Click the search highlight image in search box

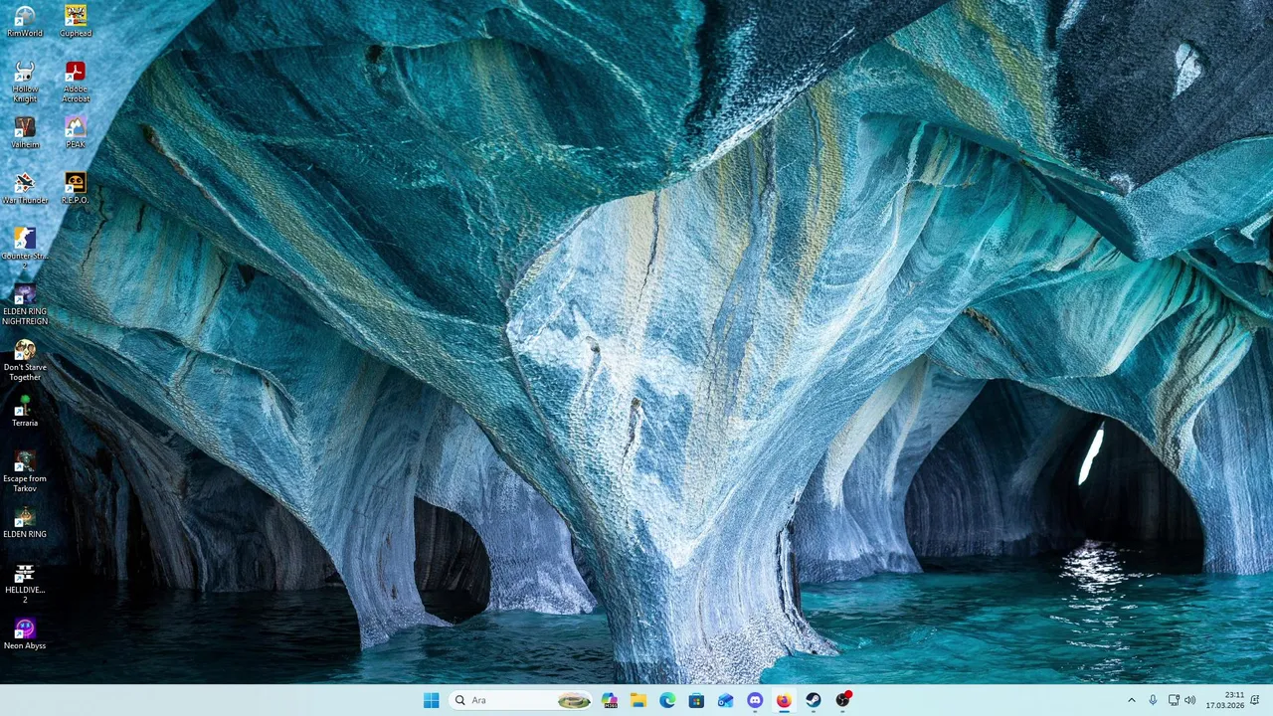tap(574, 700)
